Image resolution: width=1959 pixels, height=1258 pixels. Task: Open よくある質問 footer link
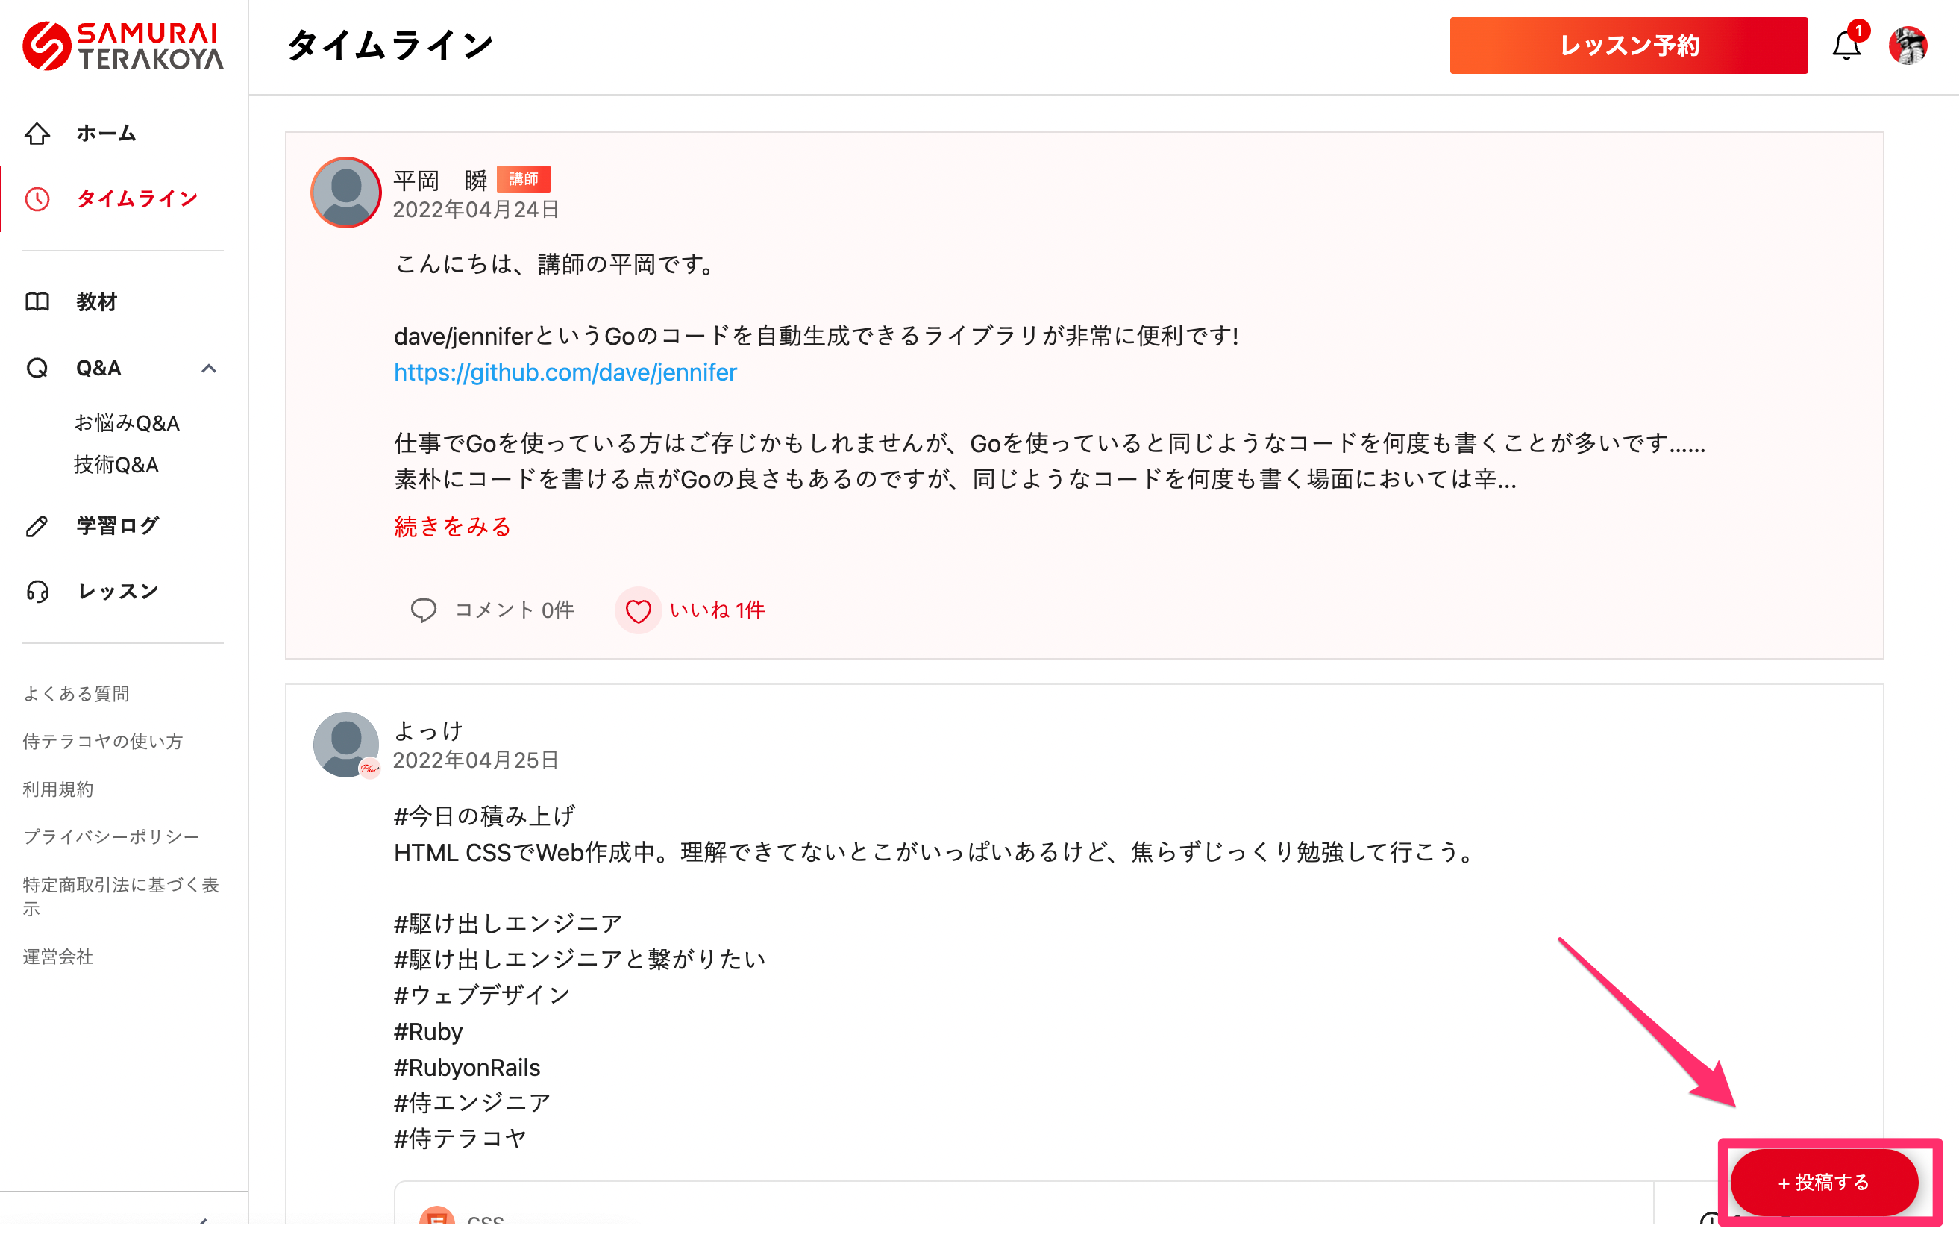click(76, 693)
